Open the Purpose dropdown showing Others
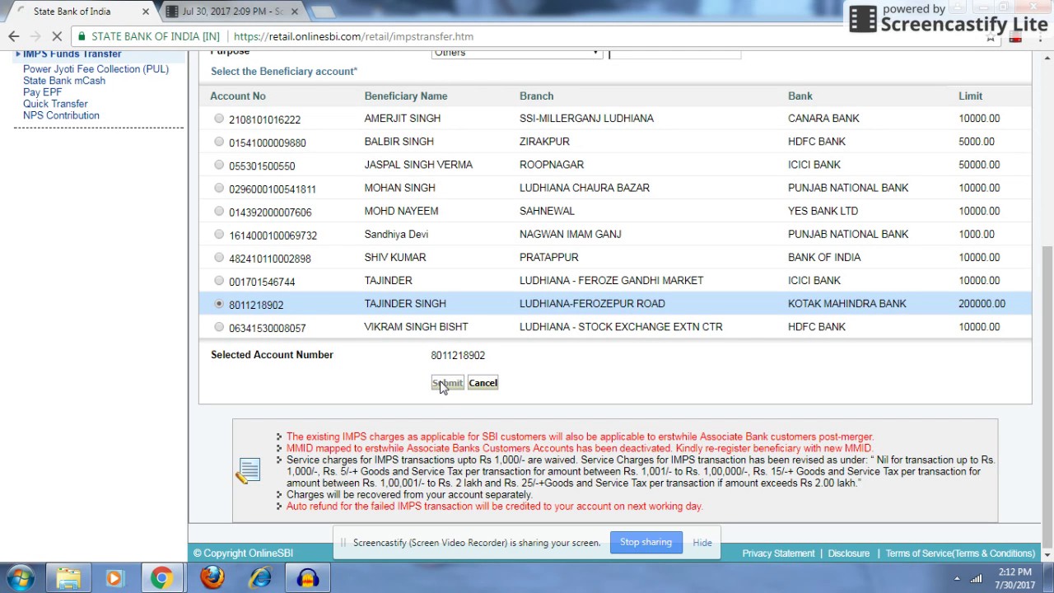This screenshot has height=593, width=1054. coord(517,53)
